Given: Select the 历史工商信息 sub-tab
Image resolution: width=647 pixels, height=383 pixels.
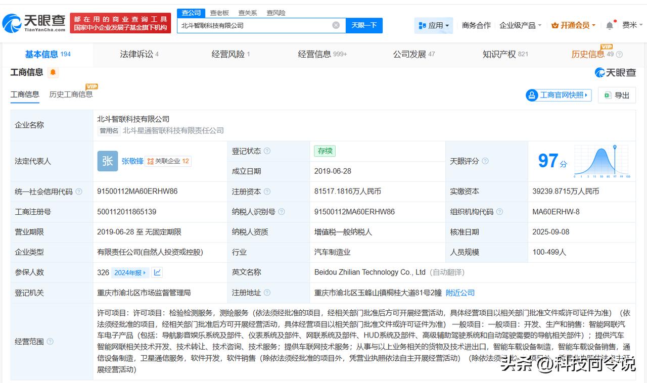Looking at the screenshot, I should pyautogui.click(x=71, y=94).
